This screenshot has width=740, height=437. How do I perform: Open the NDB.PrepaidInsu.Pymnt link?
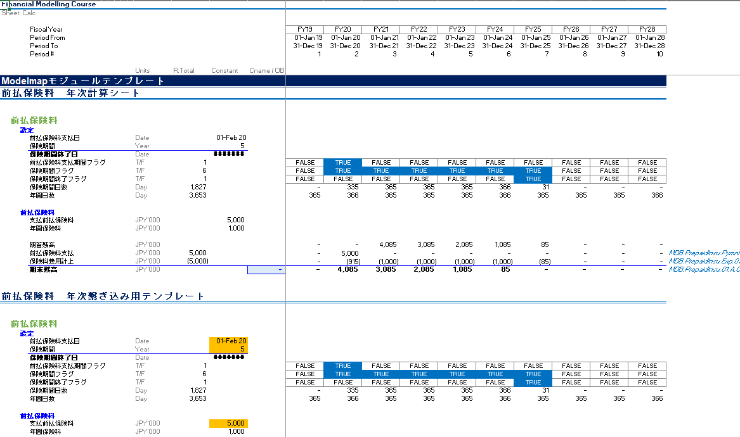704,253
